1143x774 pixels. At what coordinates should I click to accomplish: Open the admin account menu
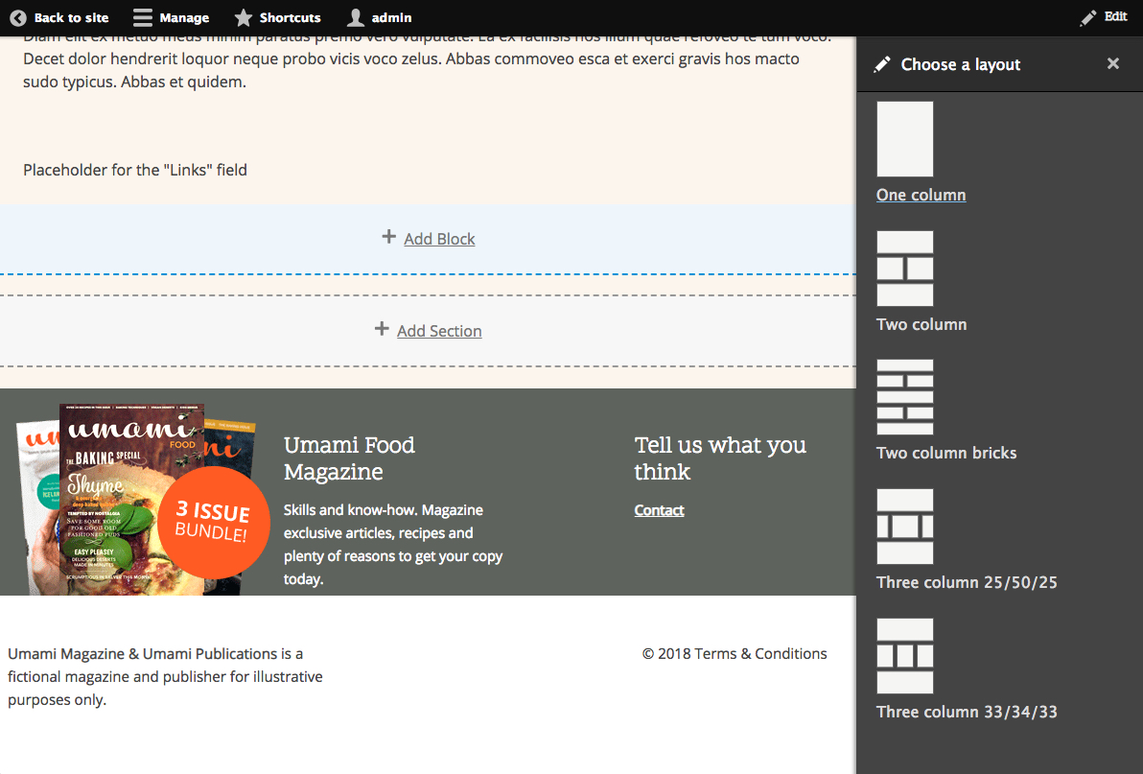tap(386, 17)
